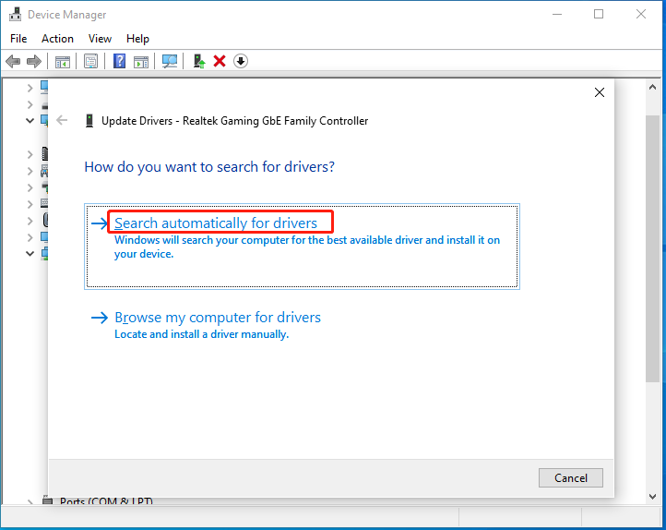
Task: Open the View menu
Action: coord(100,39)
